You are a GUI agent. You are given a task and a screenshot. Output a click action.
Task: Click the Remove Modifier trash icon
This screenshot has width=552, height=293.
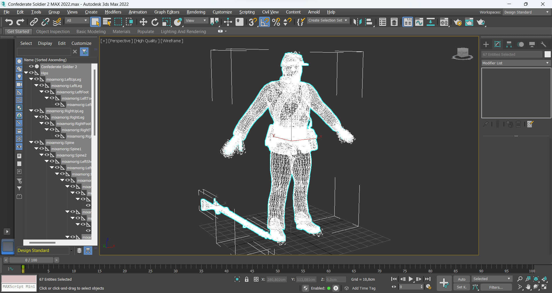point(518,124)
